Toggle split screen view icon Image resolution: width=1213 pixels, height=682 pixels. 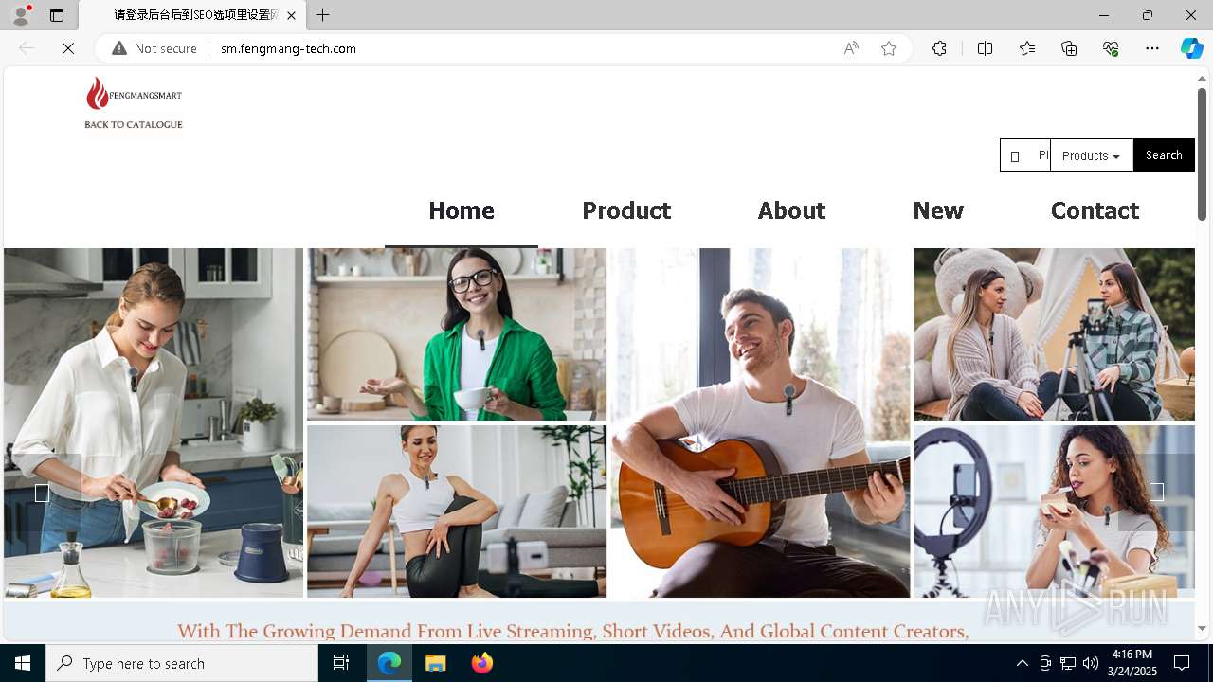pyautogui.click(x=985, y=48)
